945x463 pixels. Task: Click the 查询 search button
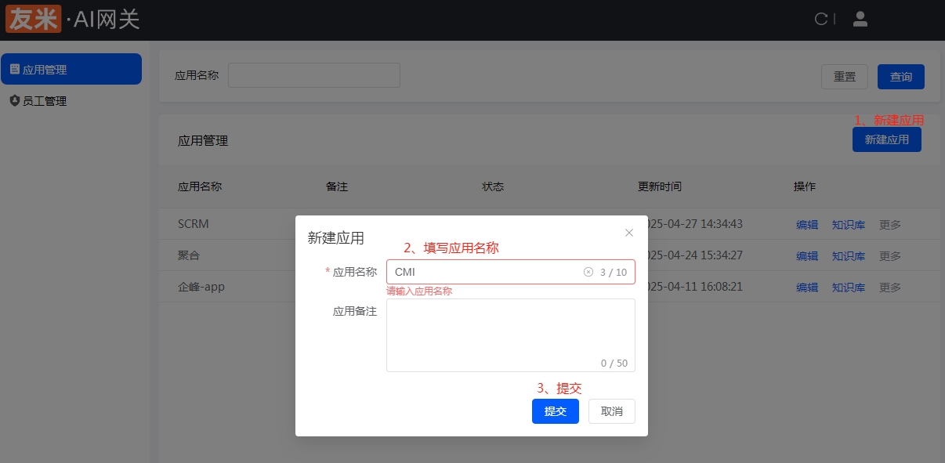coord(900,76)
